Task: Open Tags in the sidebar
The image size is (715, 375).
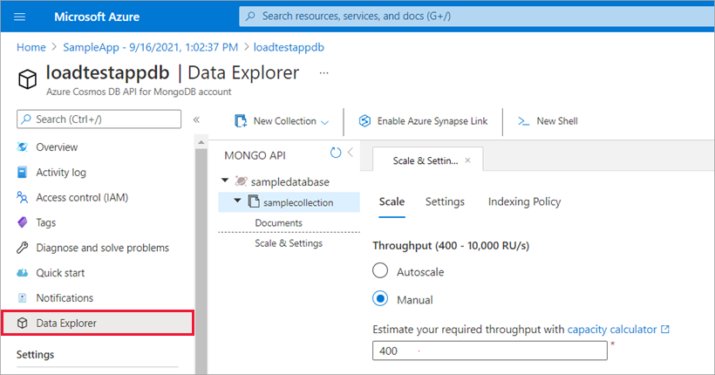Action: click(x=46, y=222)
